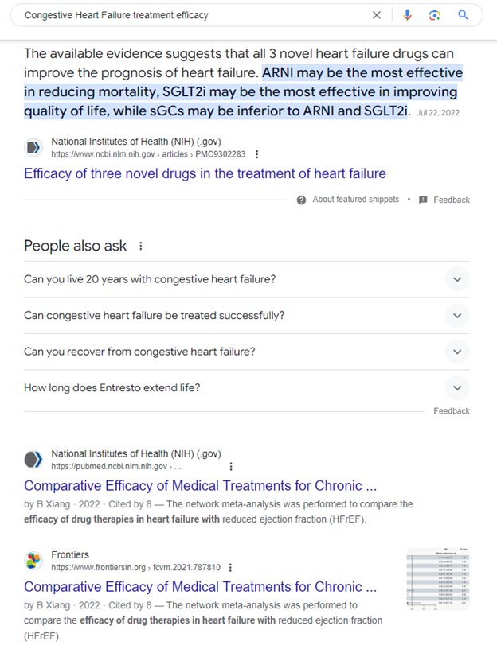The image size is (497, 645).
Task: Open PubMed 'Comparative Efficacy of Medical Treatments' result
Action: tap(200, 486)
